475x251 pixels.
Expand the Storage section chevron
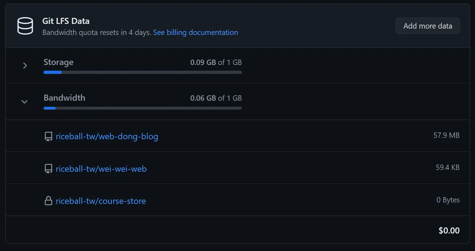(25, 66)
